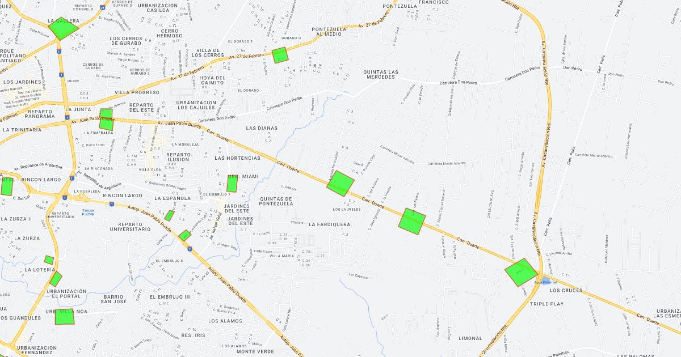
Task: Select green polygon above Urbanización El Portal
Action: click(x=56, y=279)
